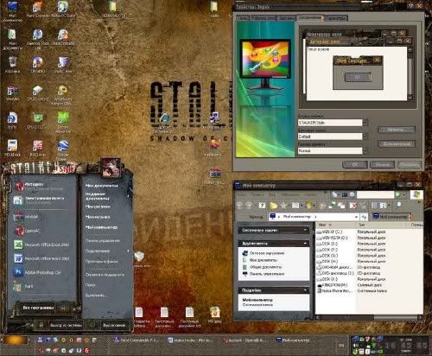Sort by Имя column header

(336, 225)
